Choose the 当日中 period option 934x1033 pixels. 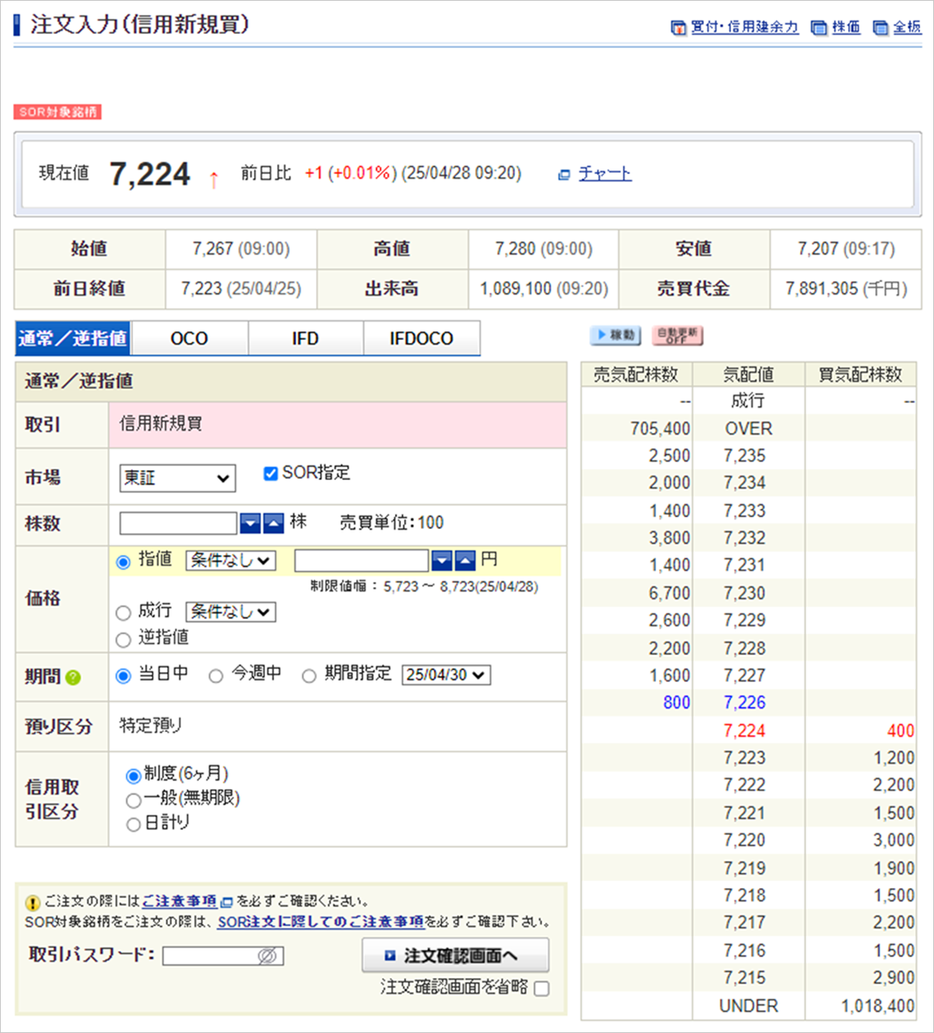click(x=123, y=676)
